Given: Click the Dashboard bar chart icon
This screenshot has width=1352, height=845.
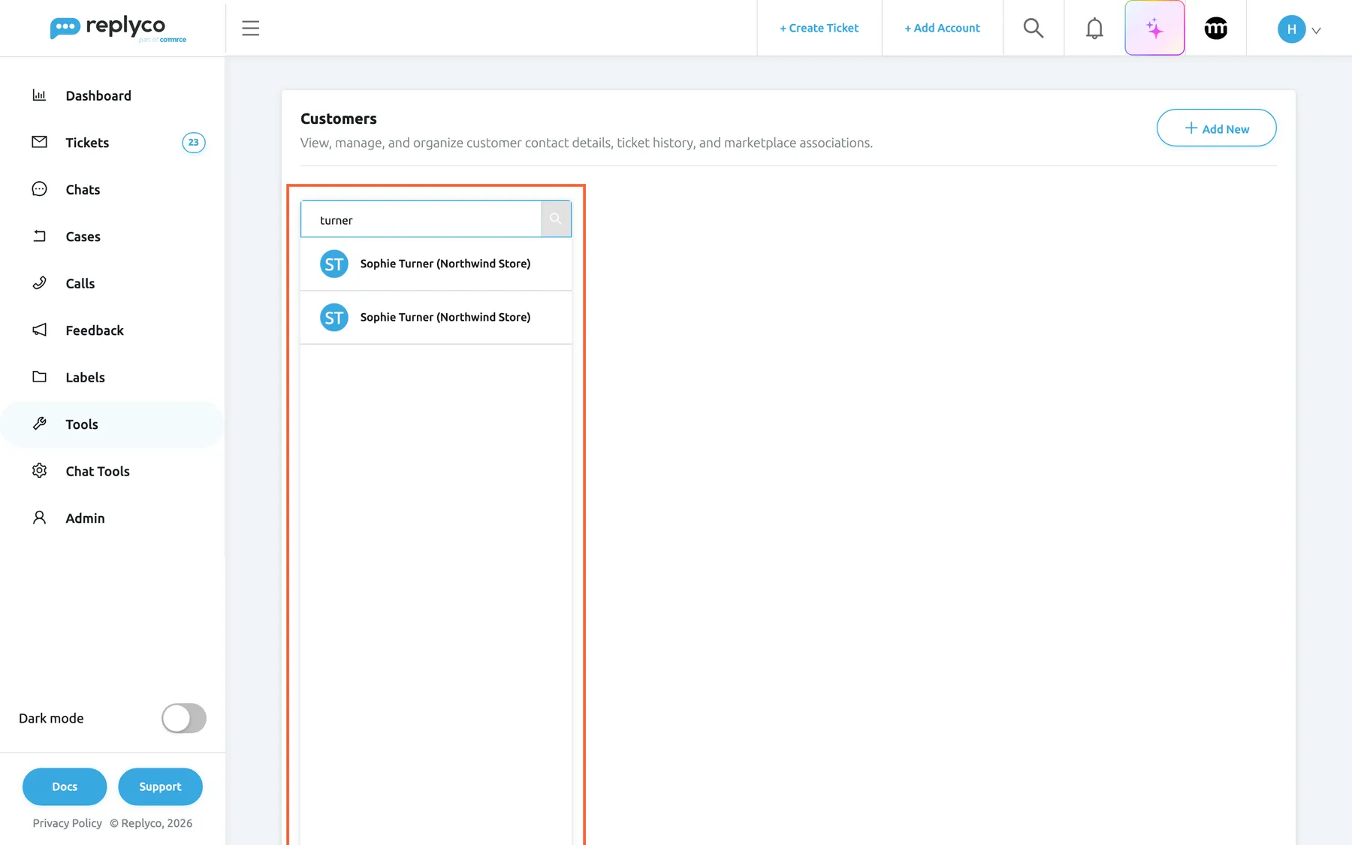Looking at the screenshot, I should click(40, 95).
